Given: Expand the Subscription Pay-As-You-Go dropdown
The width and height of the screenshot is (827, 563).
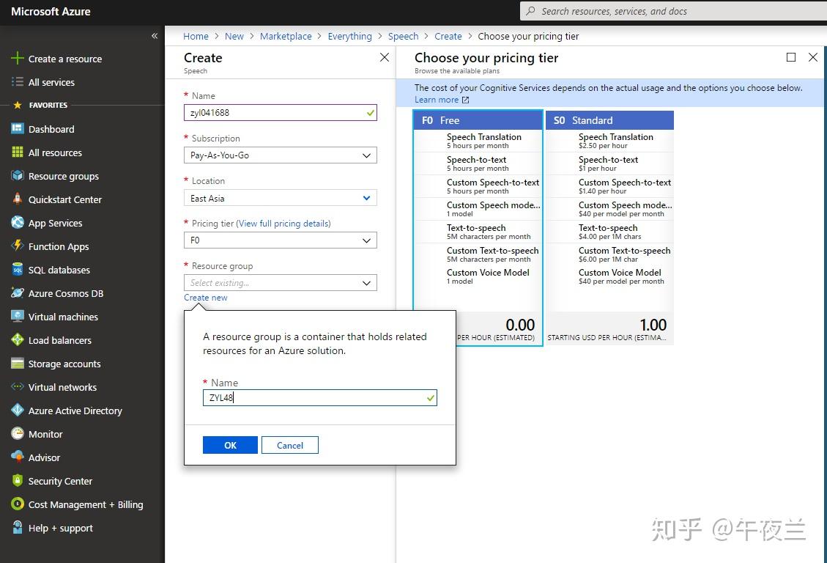Looking at the screenshot, I should point(280,155).
